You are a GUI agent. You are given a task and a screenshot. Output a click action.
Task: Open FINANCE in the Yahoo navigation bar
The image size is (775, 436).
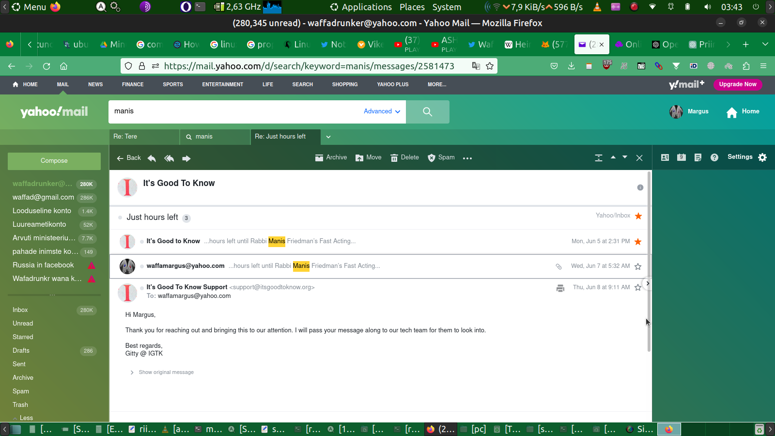coord(133,85)
